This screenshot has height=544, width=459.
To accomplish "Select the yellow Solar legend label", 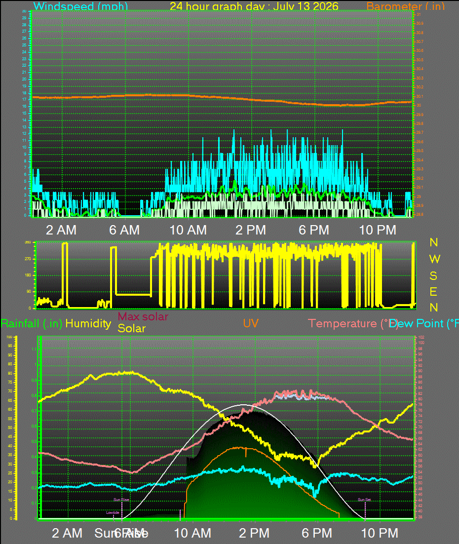I will point(131,328).
